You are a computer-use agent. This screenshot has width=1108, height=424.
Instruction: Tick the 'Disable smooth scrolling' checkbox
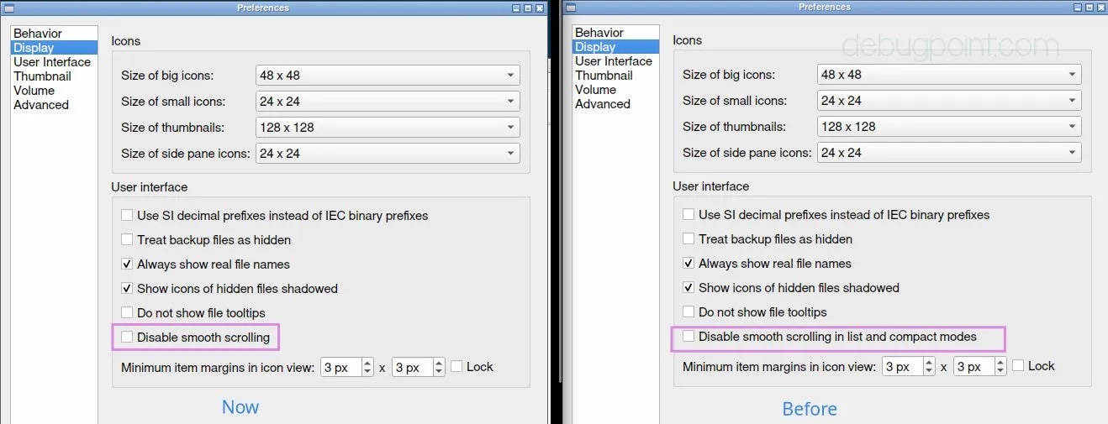click(127, 338)
